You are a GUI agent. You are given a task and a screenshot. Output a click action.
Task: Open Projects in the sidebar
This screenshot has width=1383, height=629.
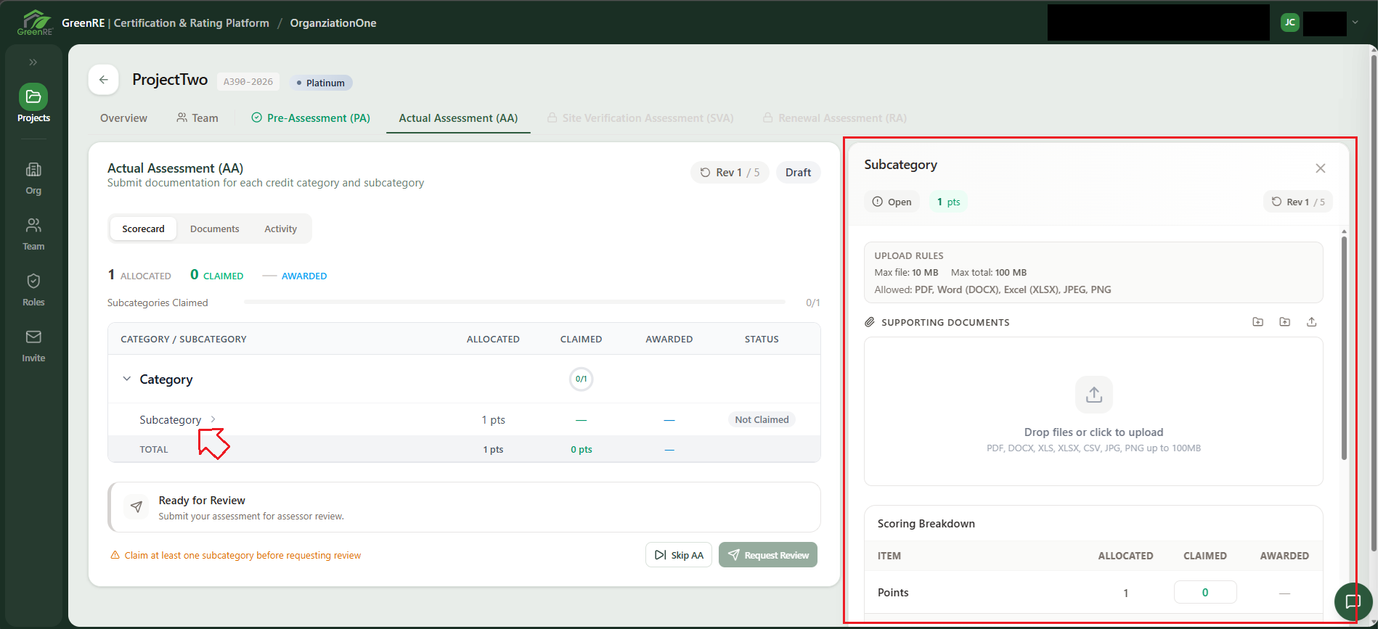click(x=33, y=103)
